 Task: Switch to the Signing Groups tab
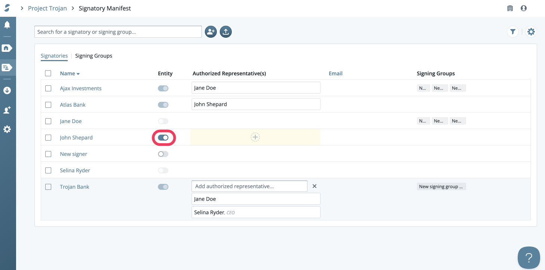coord(93,56)
